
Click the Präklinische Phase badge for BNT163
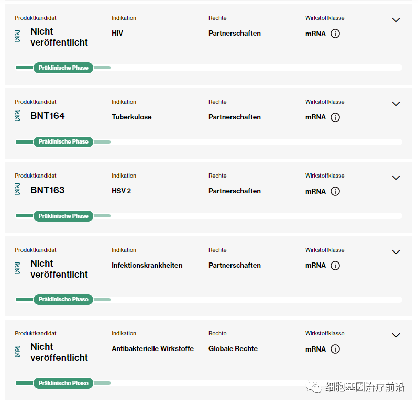pyautogui.click(x=63, y=216)
